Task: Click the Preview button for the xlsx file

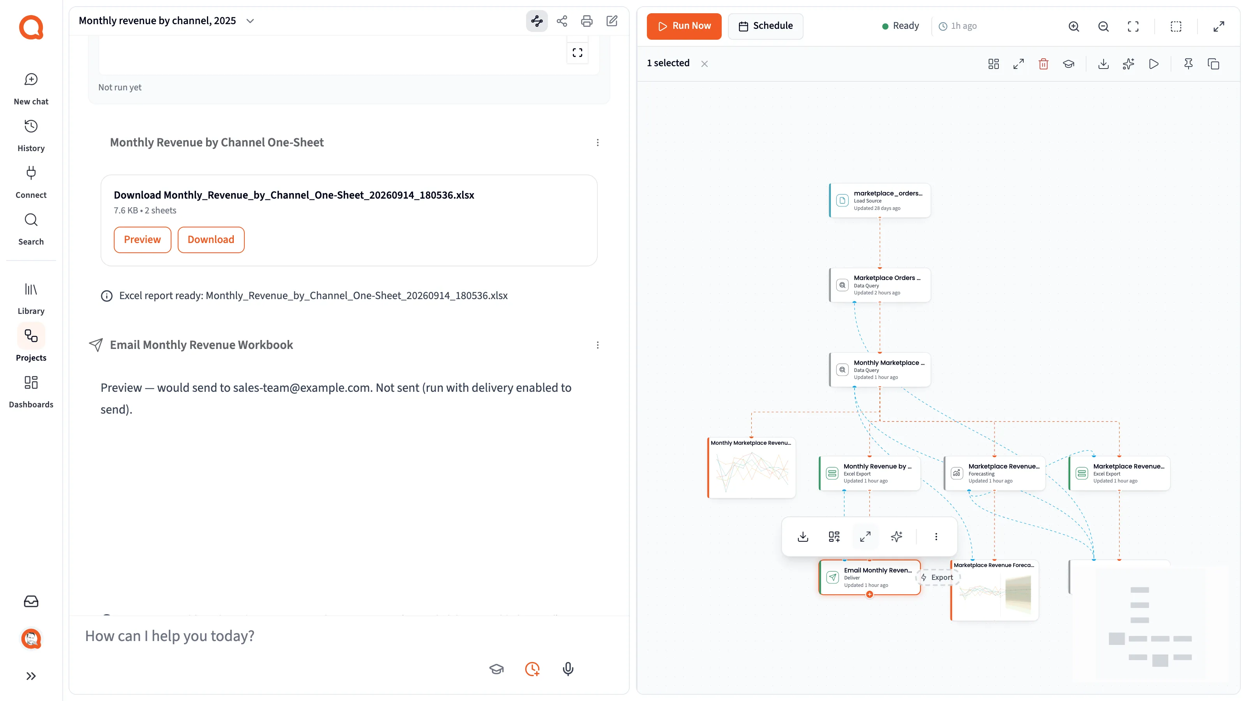Action: click(142, 240)
